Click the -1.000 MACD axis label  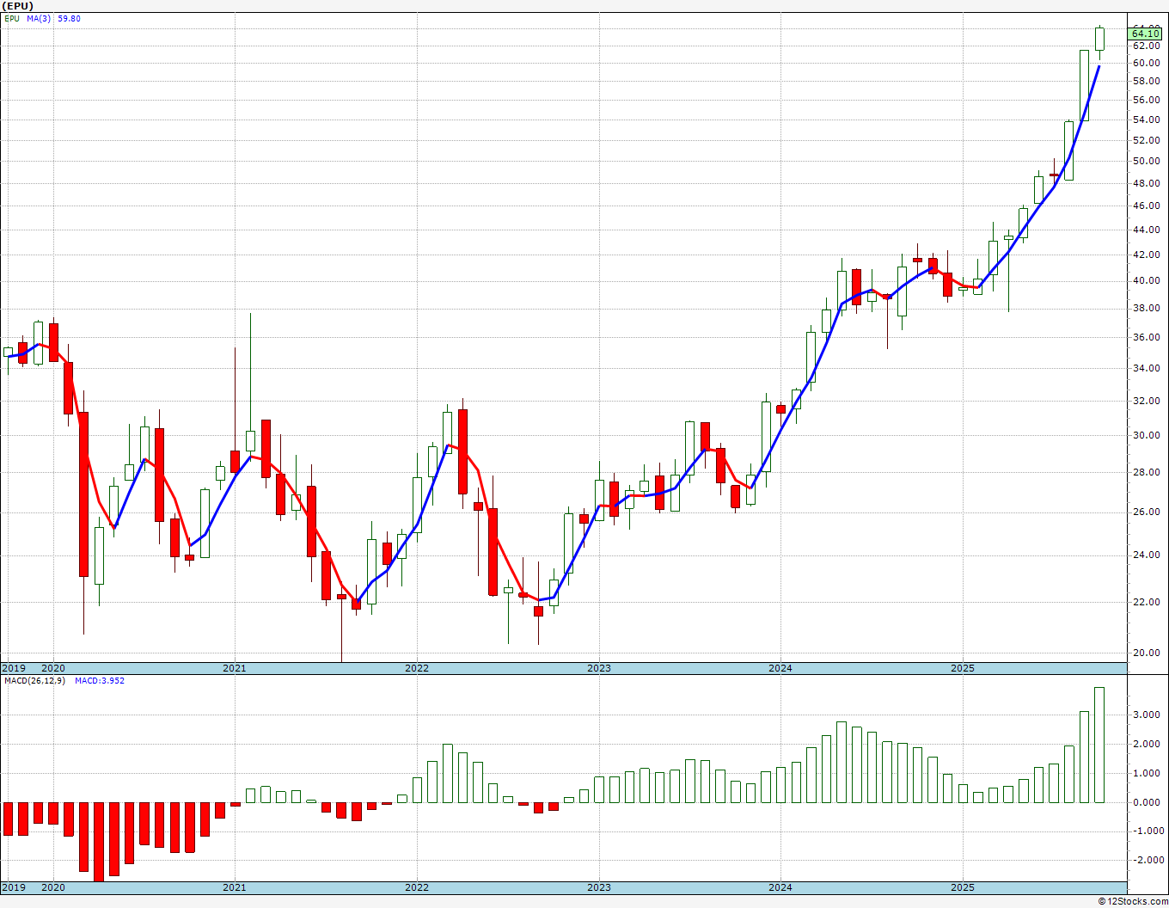[x=1148, y=831]
